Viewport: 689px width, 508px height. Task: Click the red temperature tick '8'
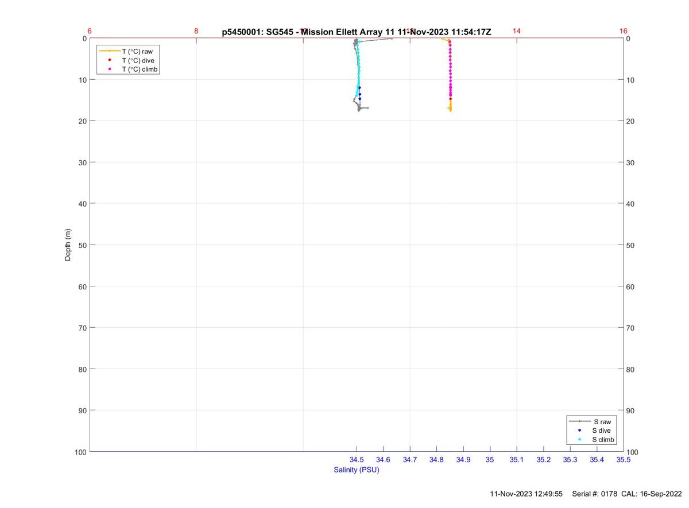[196, 31]
